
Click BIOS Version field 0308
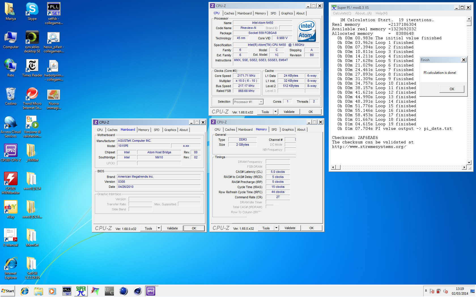point(159,182)
